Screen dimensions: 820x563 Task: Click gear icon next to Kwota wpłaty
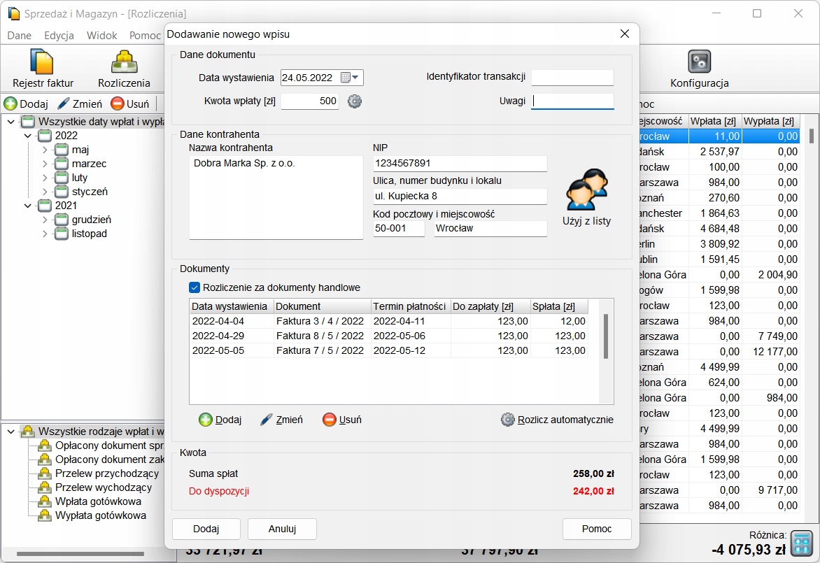tap(355, 101)
